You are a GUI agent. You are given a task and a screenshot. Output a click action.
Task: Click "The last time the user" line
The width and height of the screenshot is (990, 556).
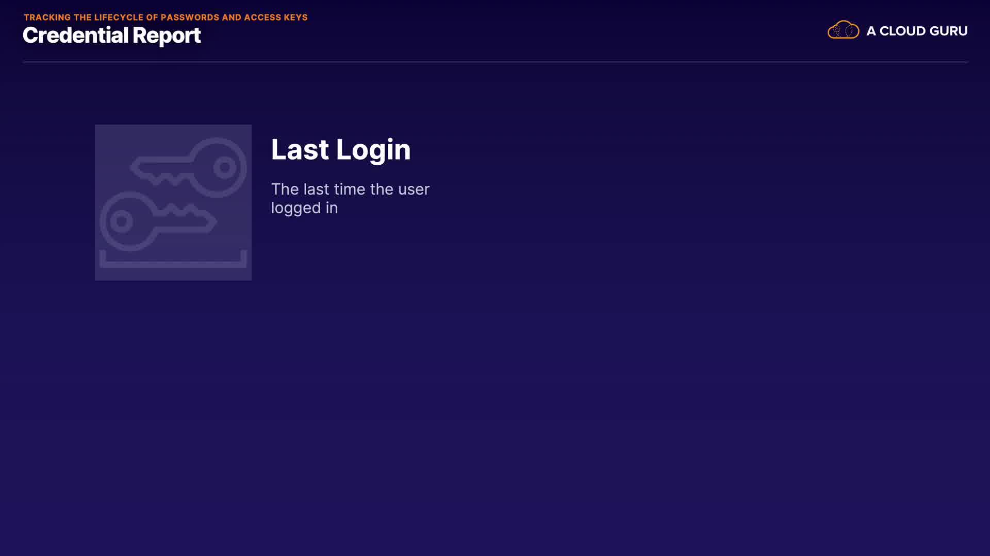click(x=350, y=189)
